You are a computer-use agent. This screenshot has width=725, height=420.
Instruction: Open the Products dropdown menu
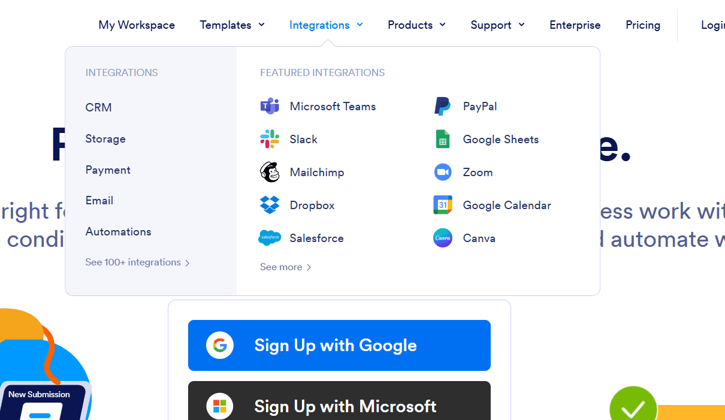coord(416,25)
